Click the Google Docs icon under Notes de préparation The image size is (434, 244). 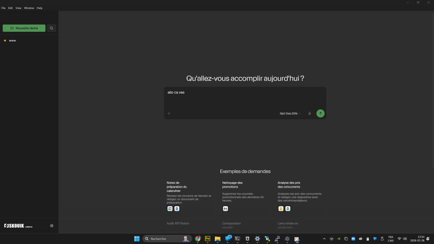point(177,208)
